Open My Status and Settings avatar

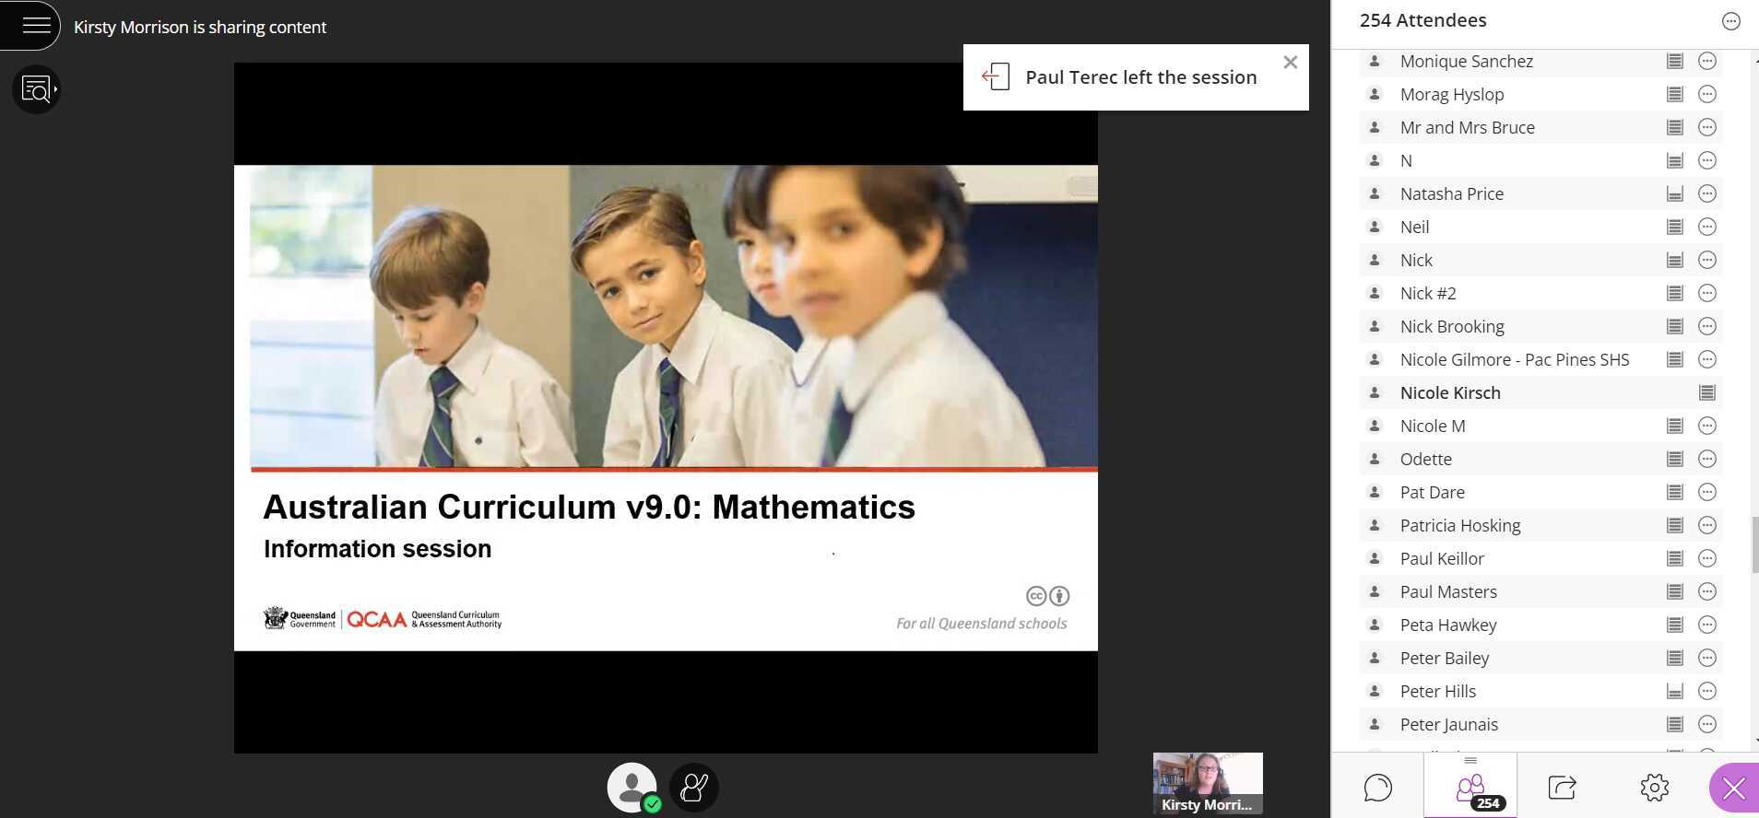coord(632,788)
